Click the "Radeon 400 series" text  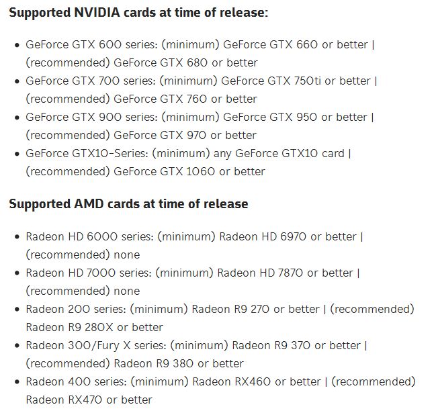[x=75, y=381]
